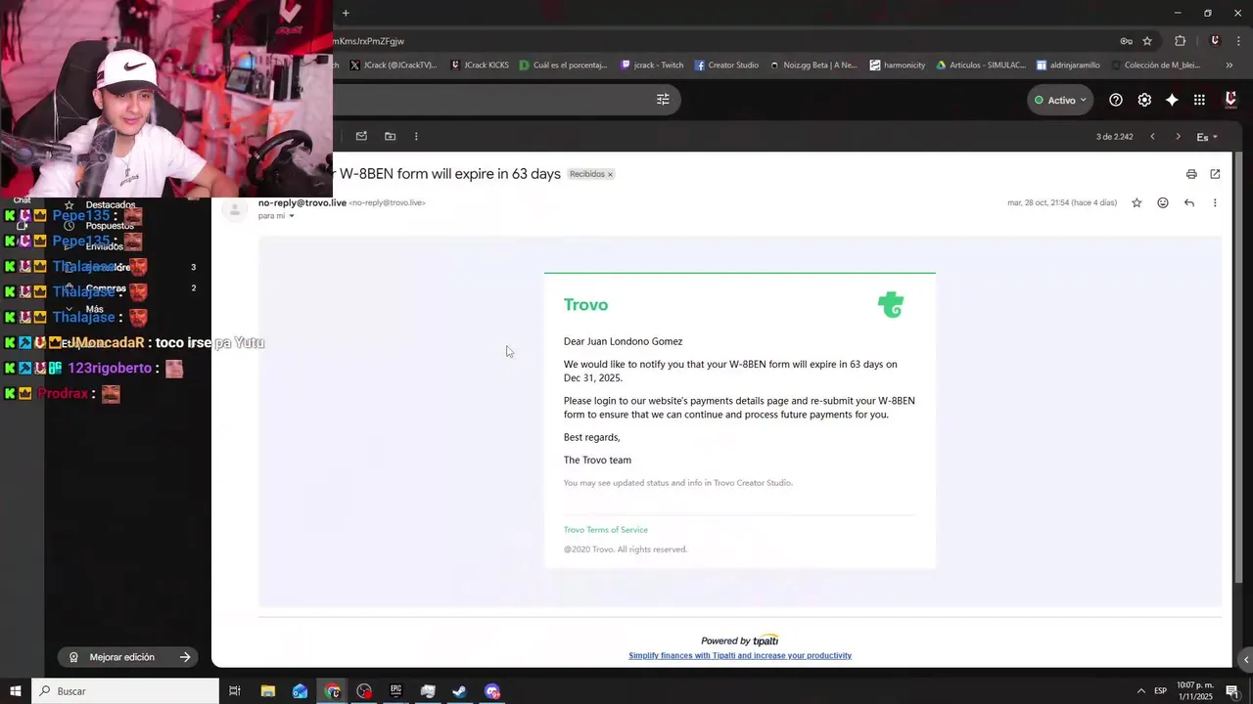The height and width of the screenshot is (704, 1253).
Task: Open a new browser tab
Action: click(x=346, y=13)
